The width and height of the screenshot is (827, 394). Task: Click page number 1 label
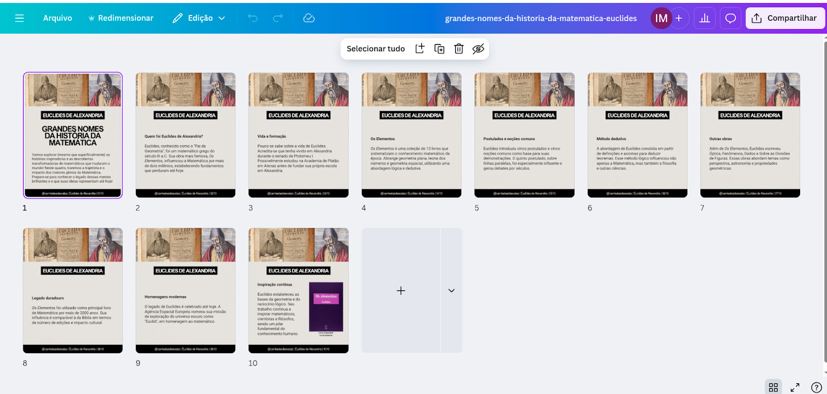coord(25,208)
